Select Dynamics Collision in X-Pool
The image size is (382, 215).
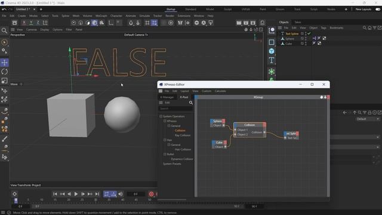(181, 159)
